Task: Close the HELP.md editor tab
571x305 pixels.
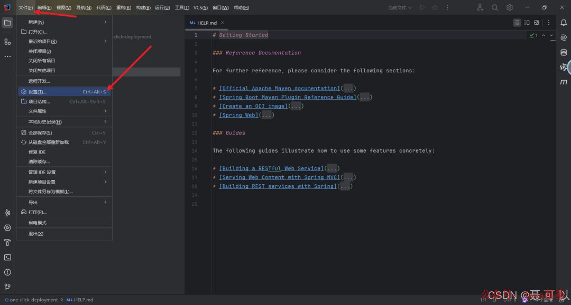Action: [x=223, y=23]
